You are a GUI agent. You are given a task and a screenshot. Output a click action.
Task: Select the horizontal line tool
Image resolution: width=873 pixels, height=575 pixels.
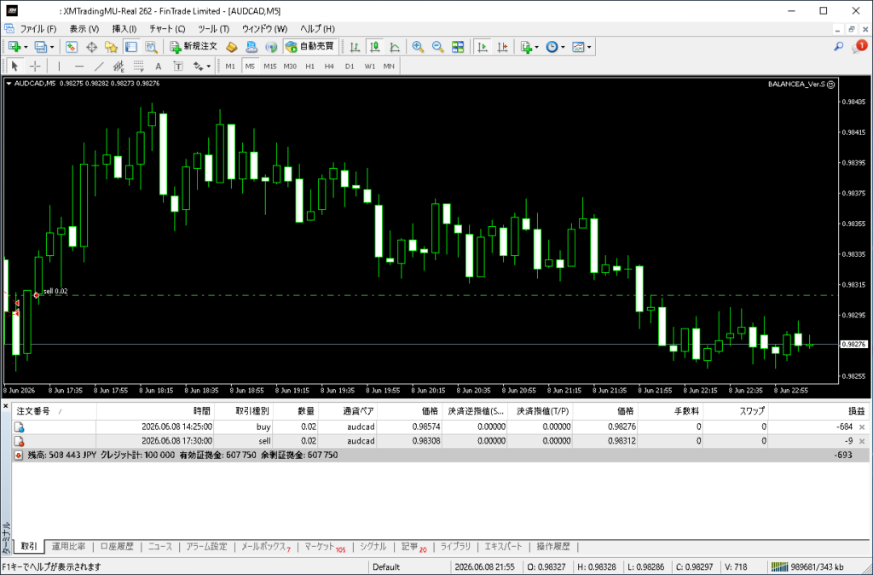(79, 67)
